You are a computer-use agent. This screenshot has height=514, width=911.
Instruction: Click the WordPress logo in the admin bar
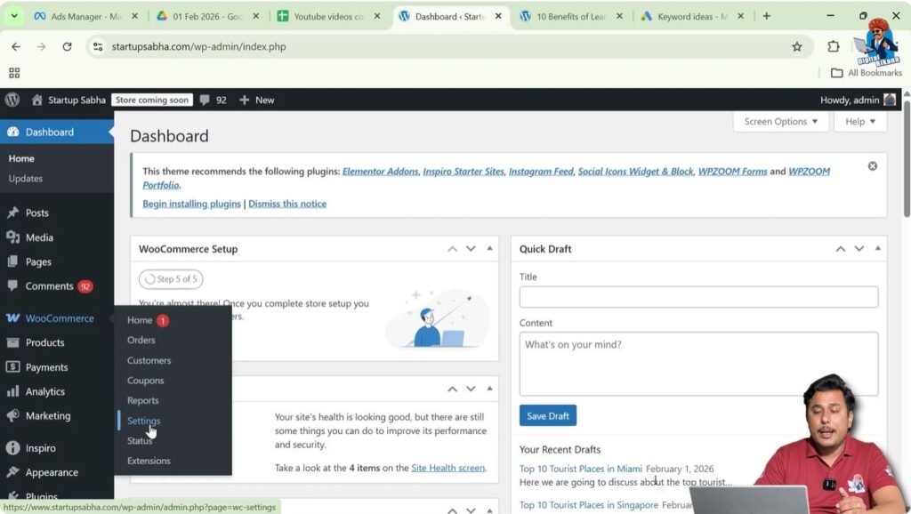pyautogui.click(x=12, y=100)
